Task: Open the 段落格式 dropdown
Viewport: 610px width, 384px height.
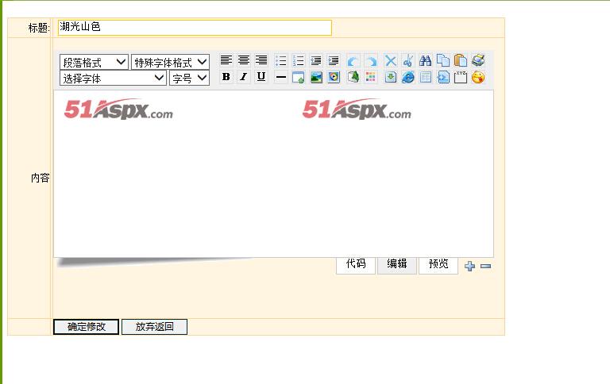Action: tap(94, 62)
